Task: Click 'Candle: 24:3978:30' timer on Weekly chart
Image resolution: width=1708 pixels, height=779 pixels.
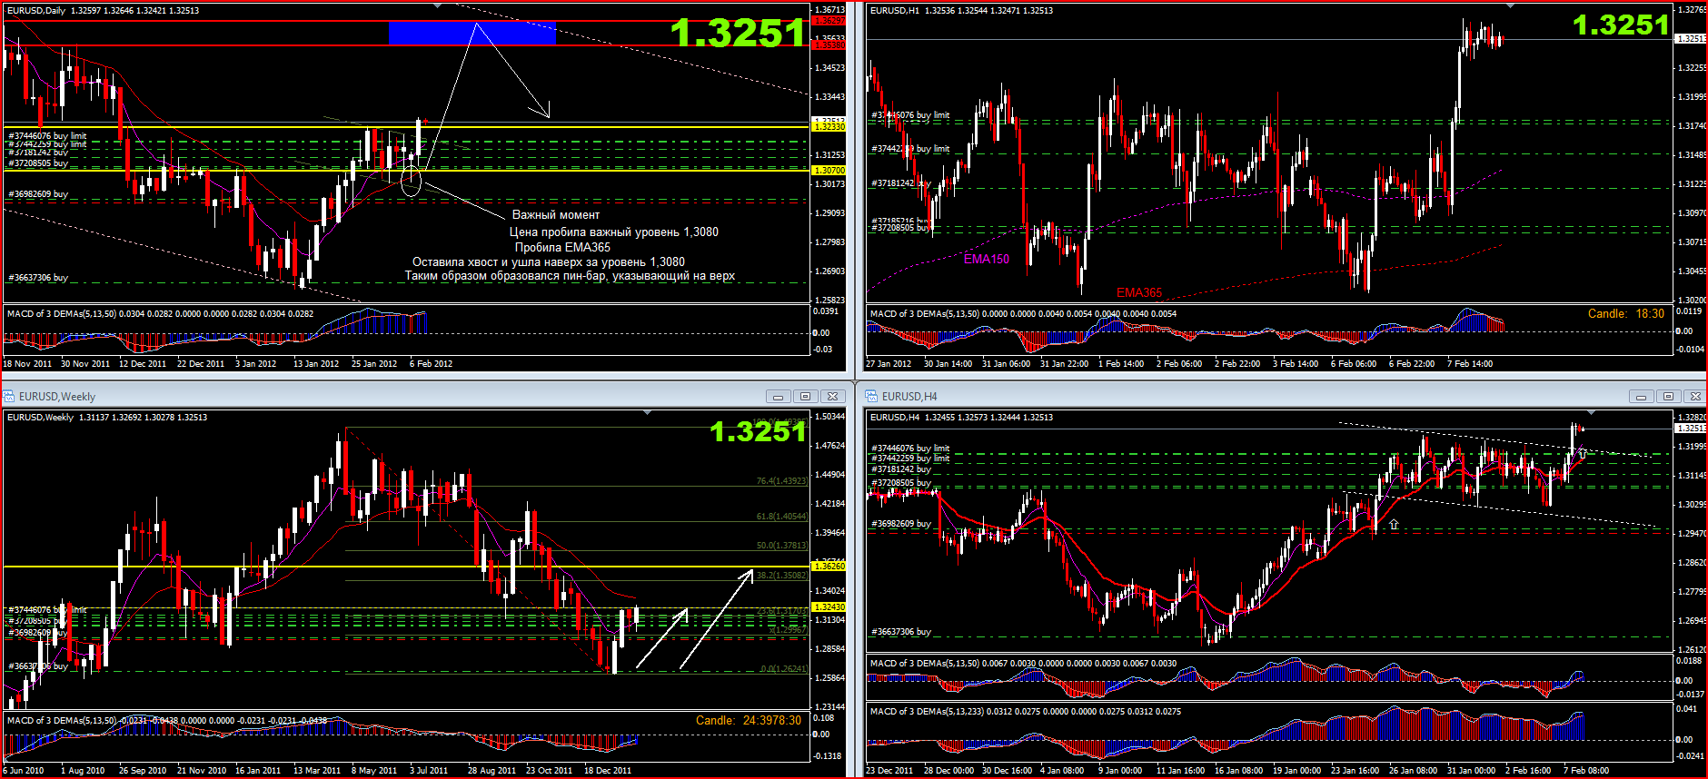Action: (749, 721)
